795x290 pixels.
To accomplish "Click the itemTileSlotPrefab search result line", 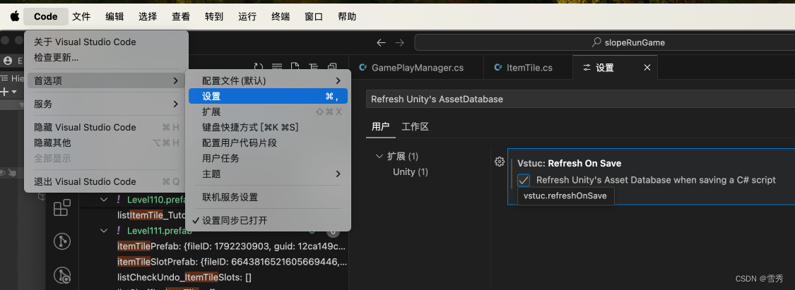I will [232, 262].
